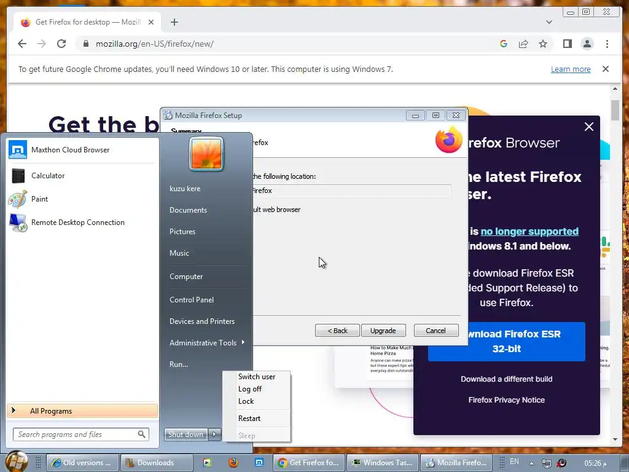Reload the page in Chrome
The height and width of the screenshot is (472, 629).
click(61, 44)
